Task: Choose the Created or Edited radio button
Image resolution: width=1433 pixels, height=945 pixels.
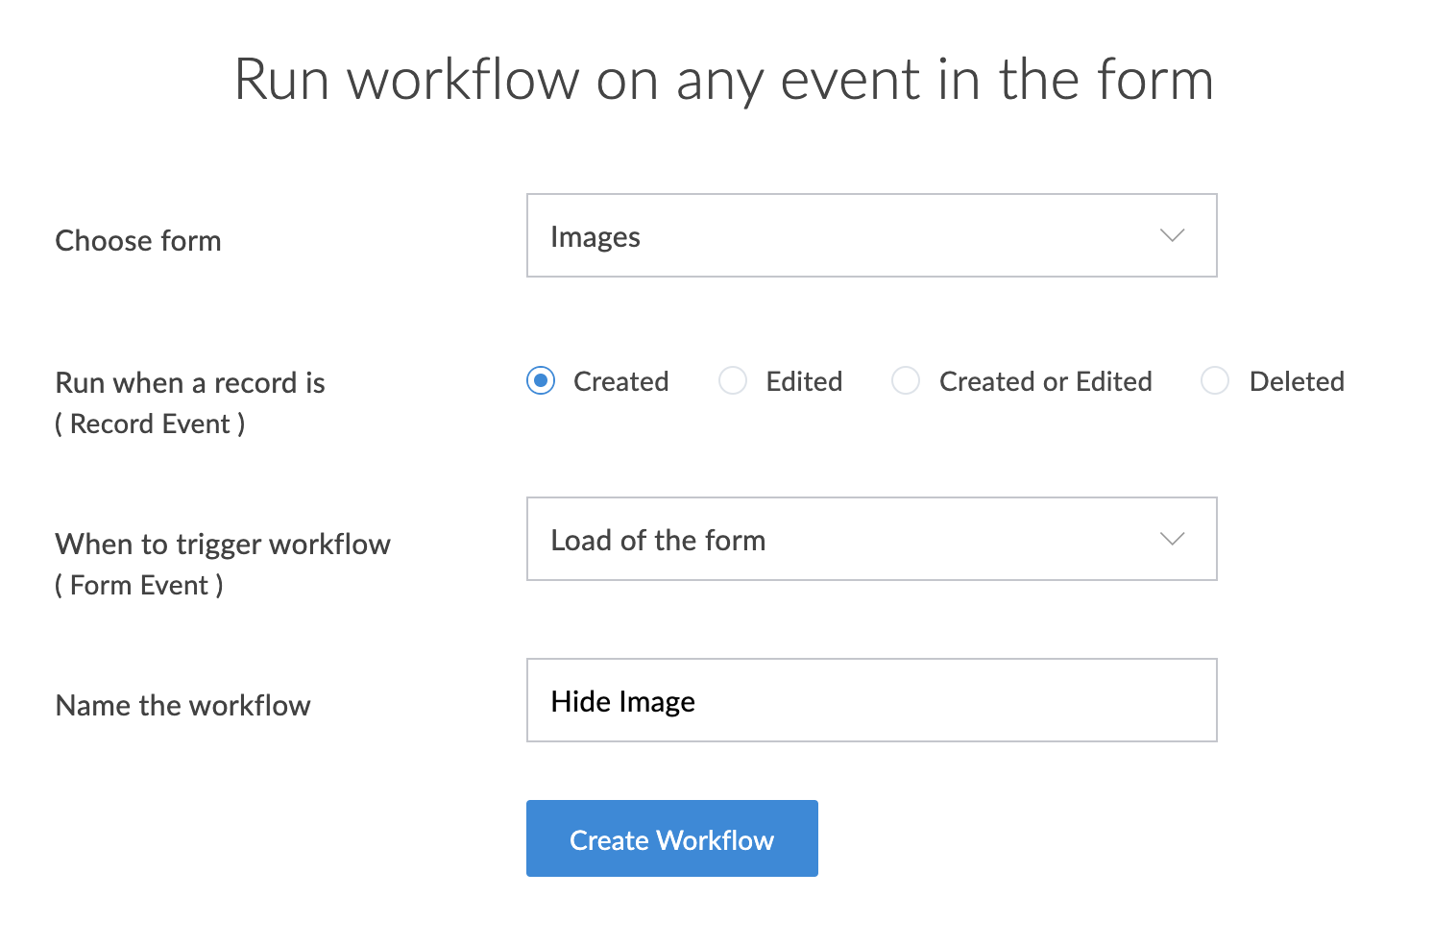Action: [906, 381]
